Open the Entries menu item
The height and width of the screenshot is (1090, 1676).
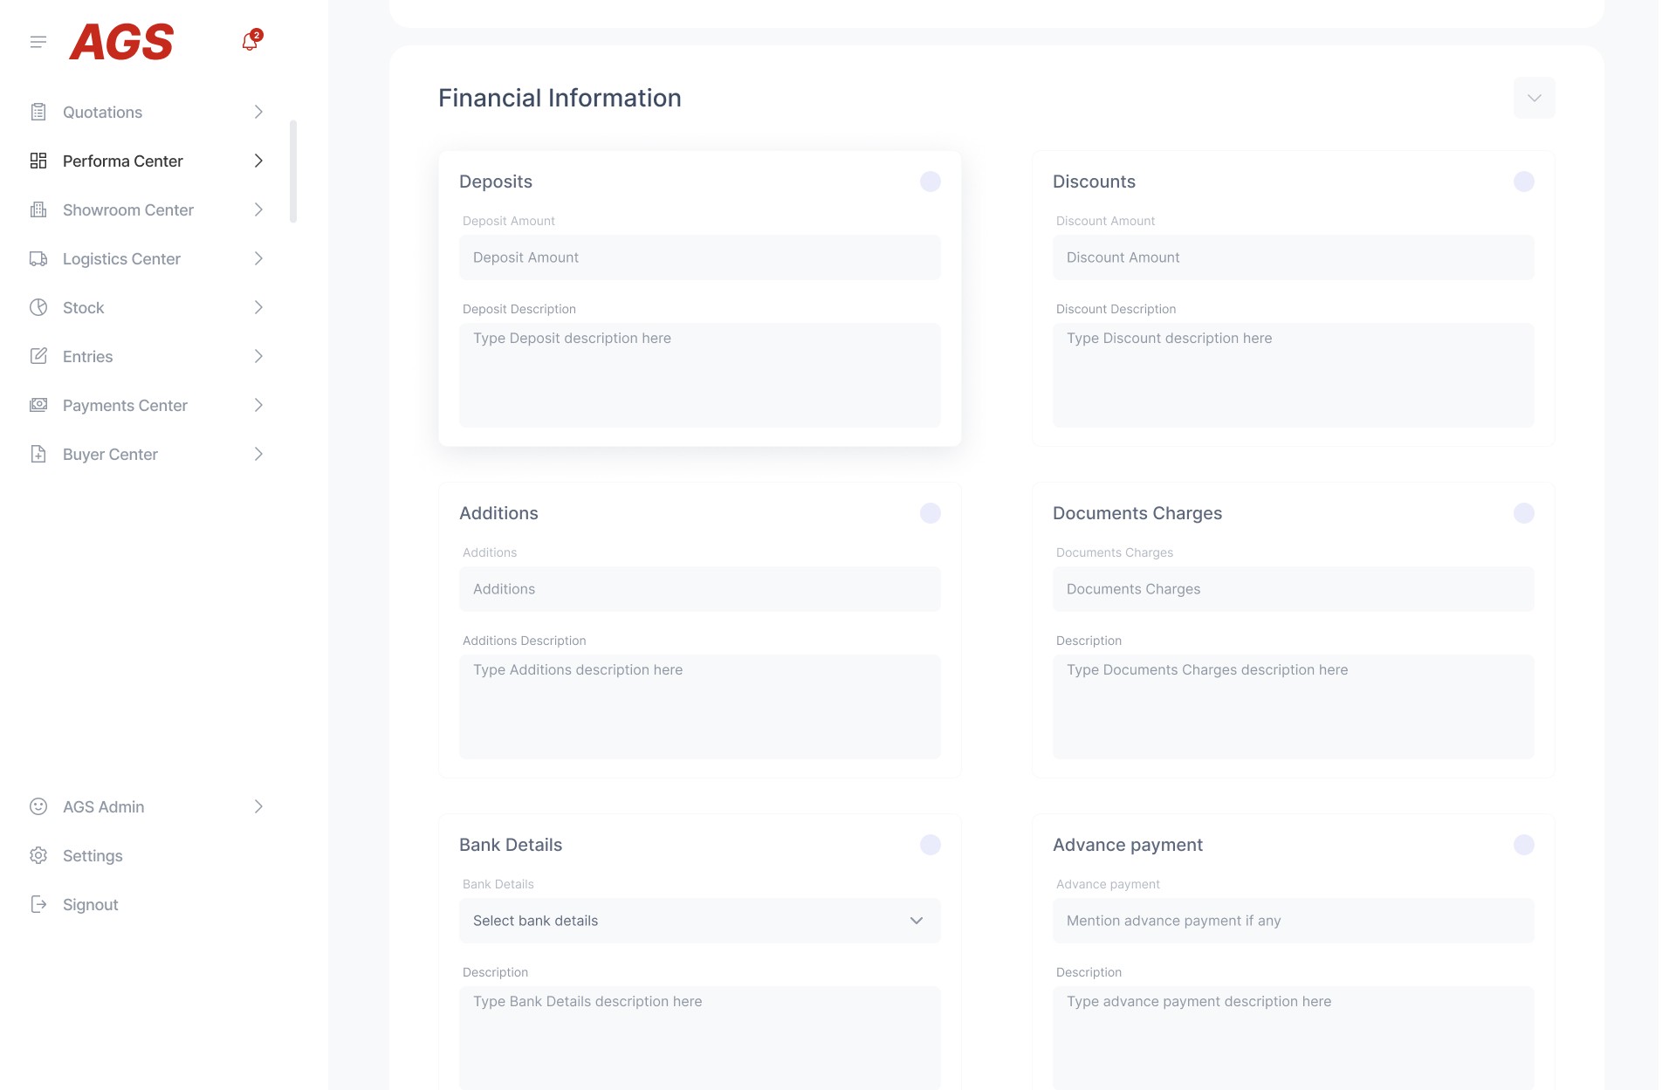click(x=88, y=356)
